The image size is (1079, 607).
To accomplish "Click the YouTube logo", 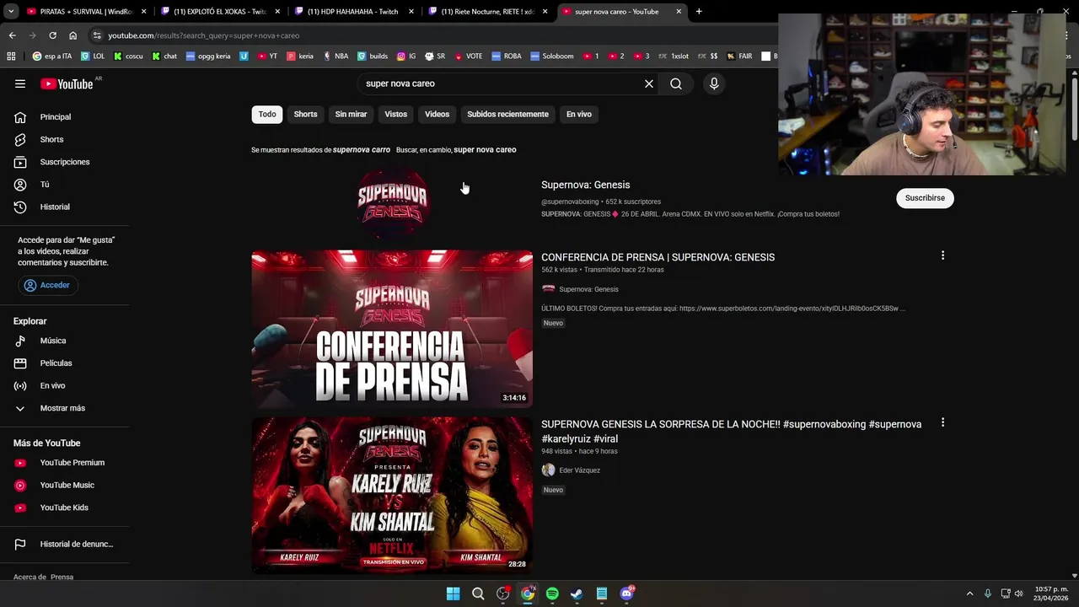I will tap(67, 83).
